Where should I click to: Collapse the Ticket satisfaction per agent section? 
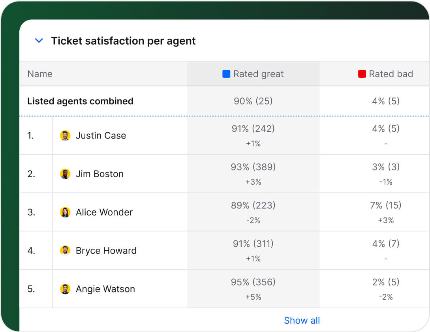39,41
